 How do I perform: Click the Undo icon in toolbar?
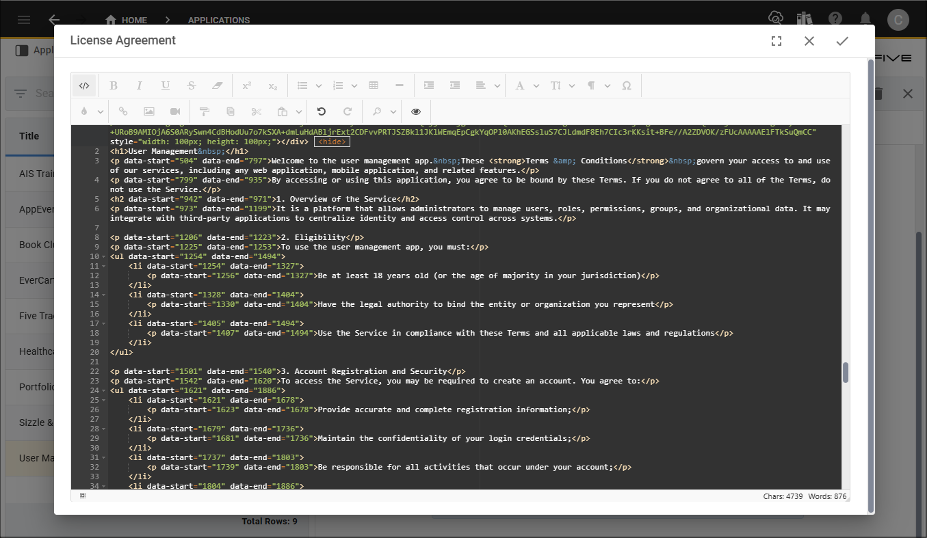[x=321, y=111]
